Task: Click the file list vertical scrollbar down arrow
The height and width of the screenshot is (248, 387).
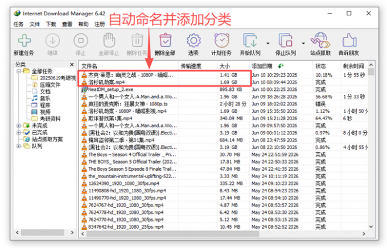Action: click(370, 226)
